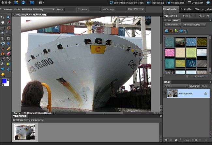
Task: Switch to the Weitergabe tab
Action: (x=203, y=9)
